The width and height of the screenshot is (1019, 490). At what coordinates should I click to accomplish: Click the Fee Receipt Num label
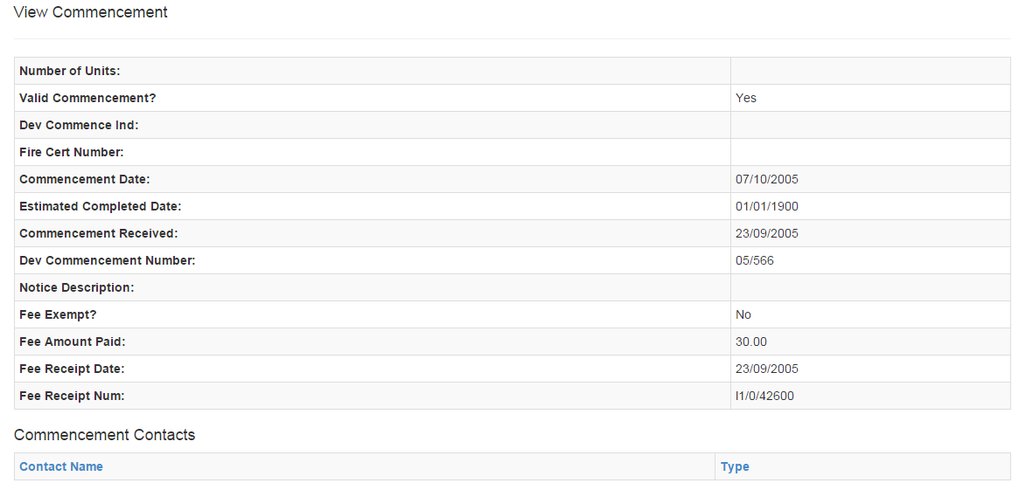(x=72, y=396)
